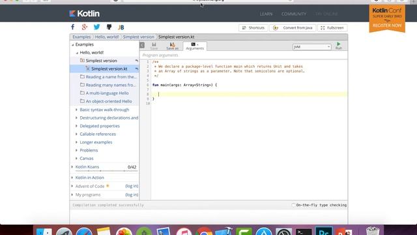
Task: Collapse the Examples tree root
Action: coord(72,45)
